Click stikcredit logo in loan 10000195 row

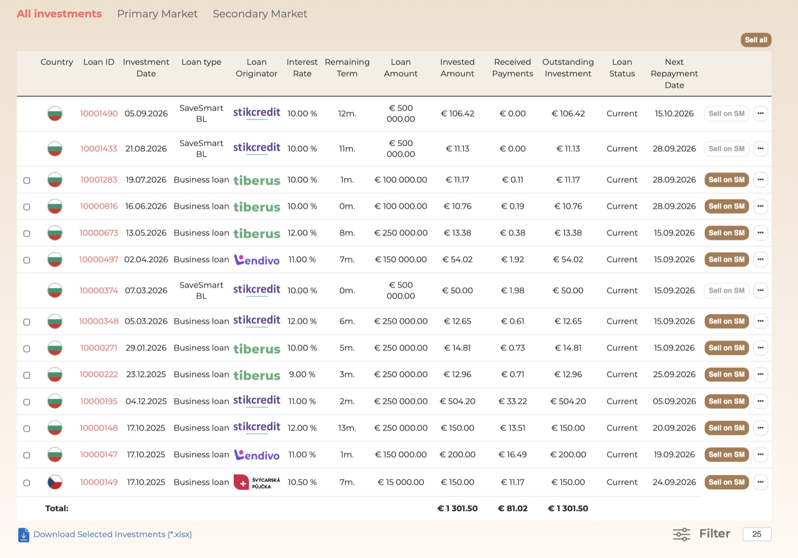point(257,401)
